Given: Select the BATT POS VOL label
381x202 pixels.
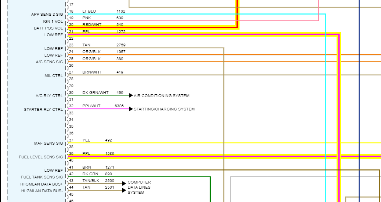Looking at the screenshot, I should tap(48, 28).
